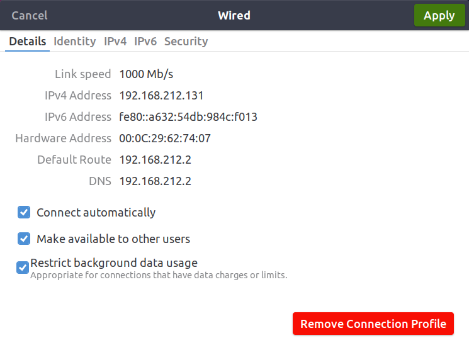Click the Default Route value 192.168.212.2
This screenshot has height=350, width=469.
coord(155,160)
